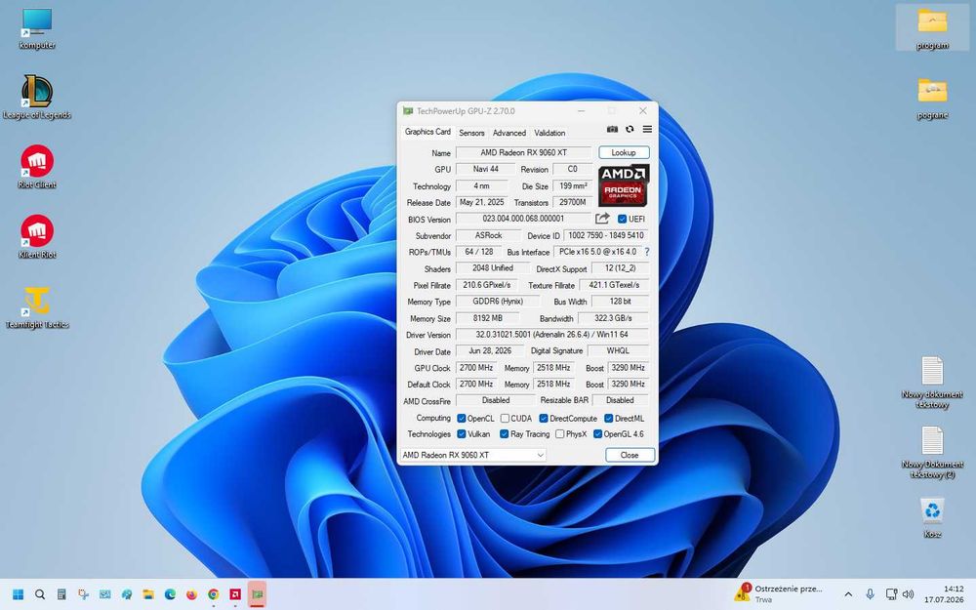This screenshot has width=976, height=610.
Task: Click the BIOS export share icon
Action: pos(602,219)
